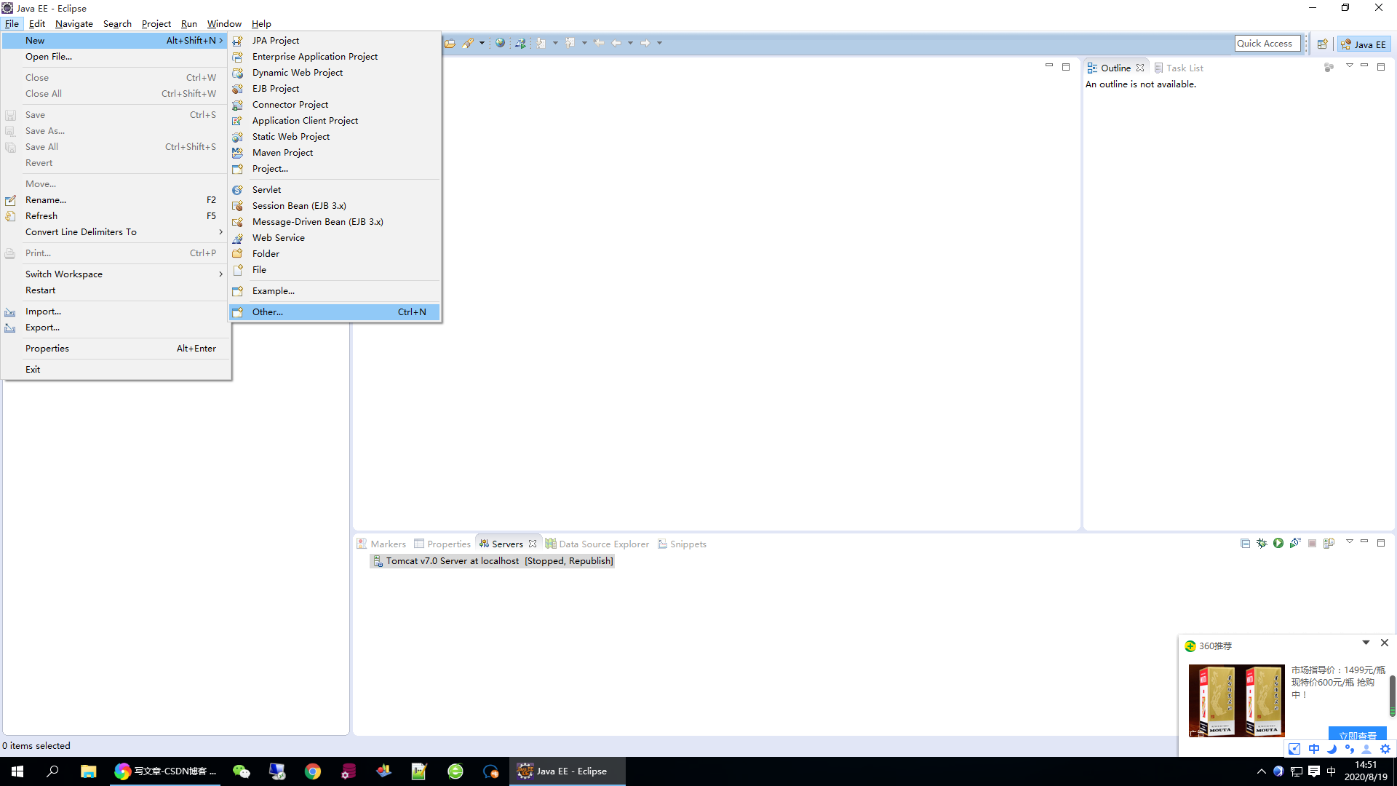Viewport: 1397px width, 786px height.
Task: Click the Open Type folder icon in toolbar
Action: (x=450, y=43)
